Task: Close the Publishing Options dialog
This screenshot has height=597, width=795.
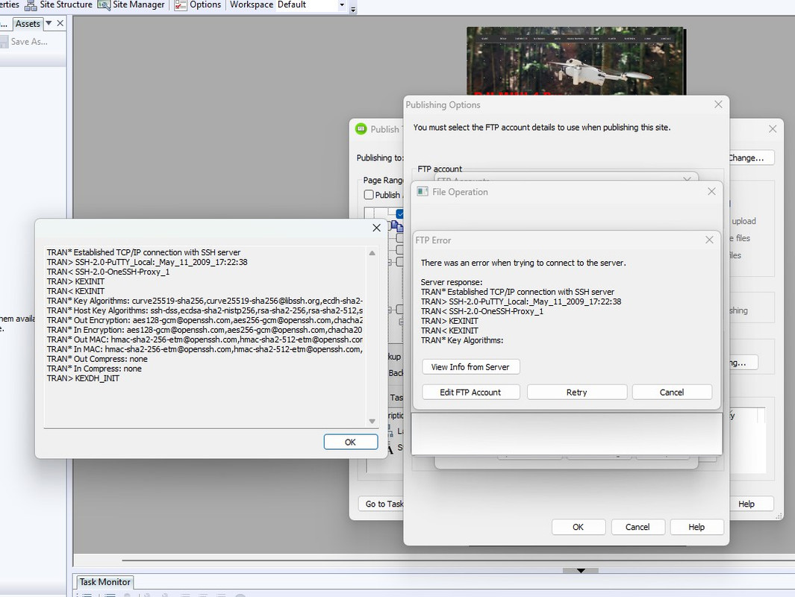Action: point(718,104)
